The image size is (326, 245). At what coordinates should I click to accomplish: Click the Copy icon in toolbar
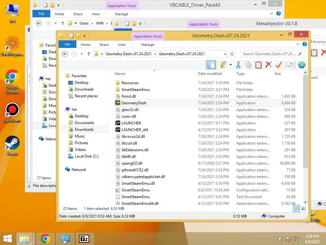(x=248, y=65)
